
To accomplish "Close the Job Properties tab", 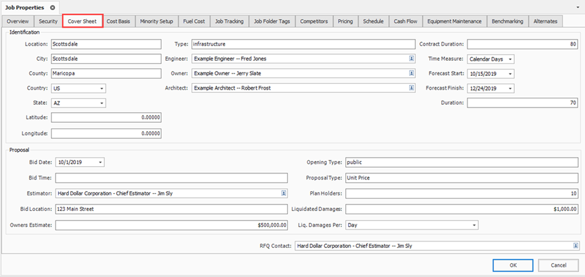I will click(52, 7).
